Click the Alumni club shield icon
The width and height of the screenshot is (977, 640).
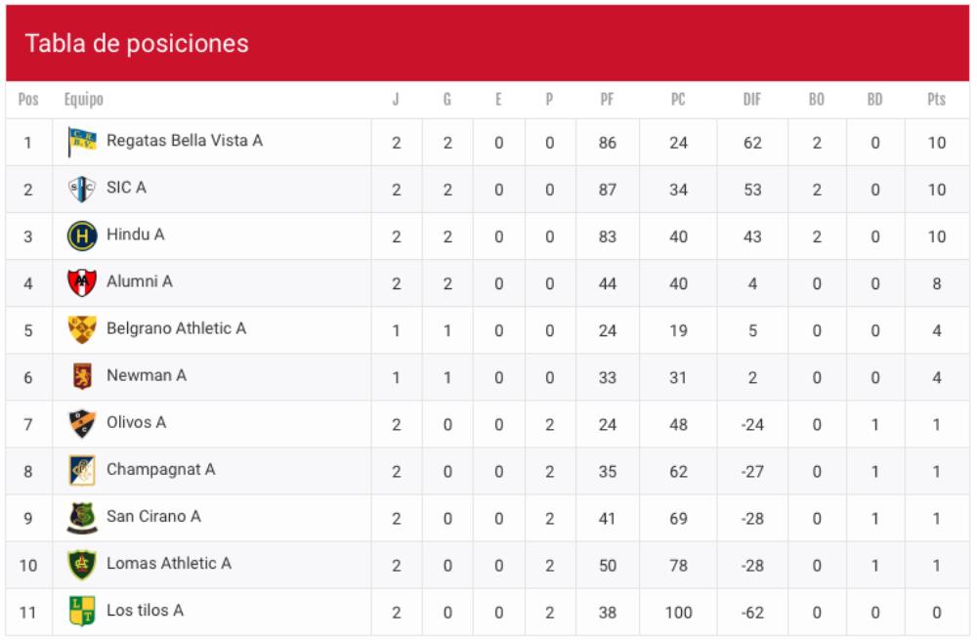click(x=81, y=282)
